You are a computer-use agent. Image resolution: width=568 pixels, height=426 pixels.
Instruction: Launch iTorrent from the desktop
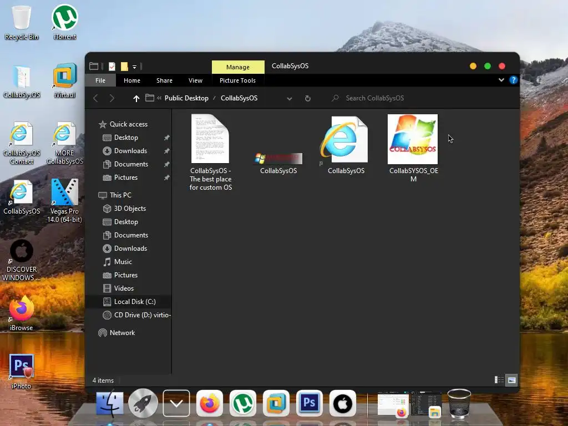tap(65, 22)
